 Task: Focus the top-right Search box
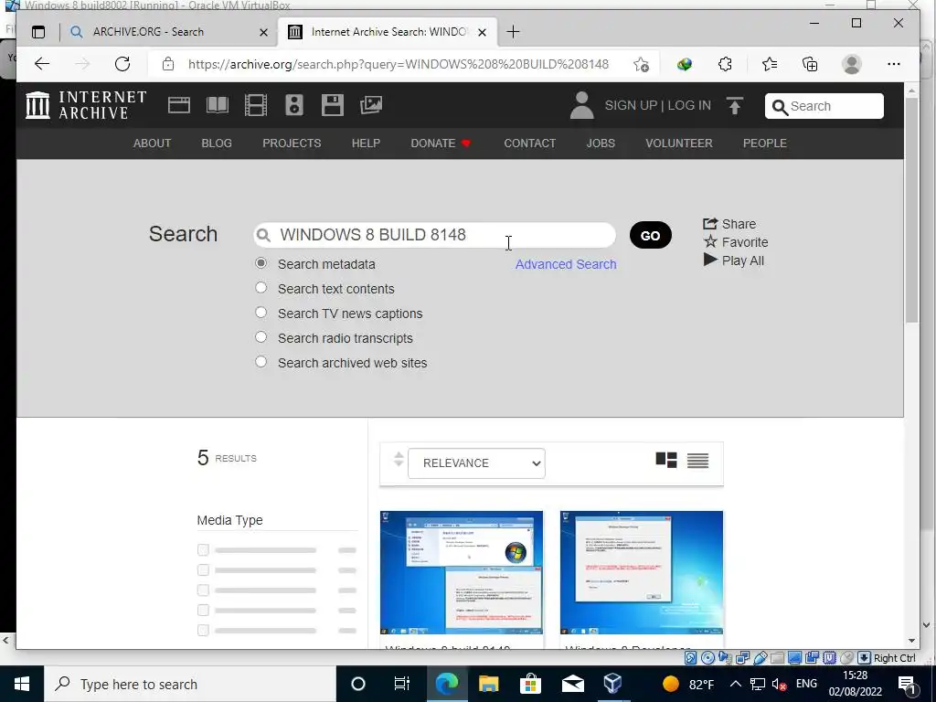[824, 106]
